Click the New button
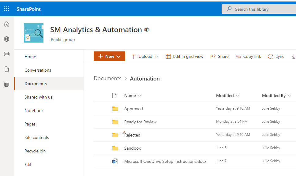The width and height of the screenshot is (296, 176). (109, 56)
